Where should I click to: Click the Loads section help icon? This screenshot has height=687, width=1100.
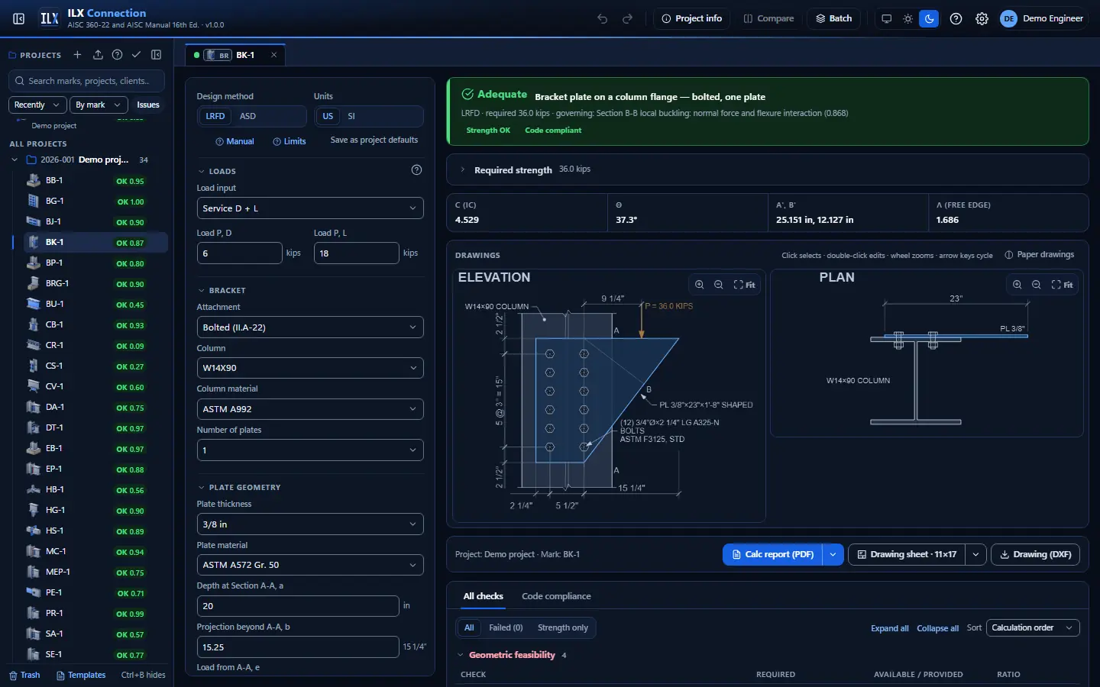coord(416,170)
